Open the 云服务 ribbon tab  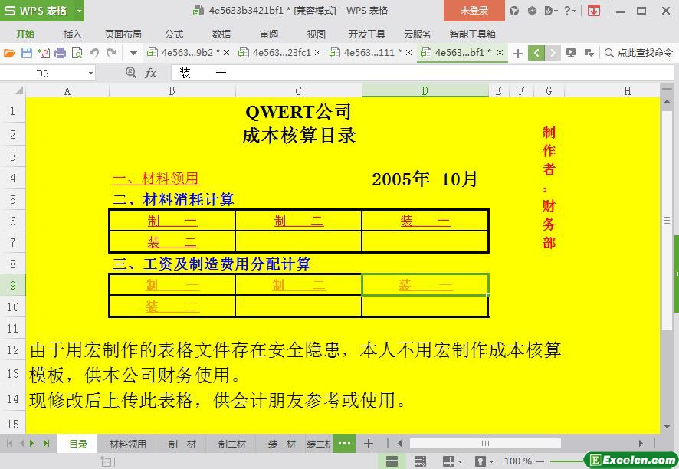(x=418, y=34)
